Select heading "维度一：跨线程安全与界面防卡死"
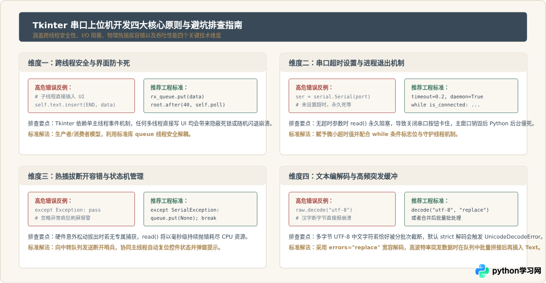546x283 pixels. (x=79, y=63)
